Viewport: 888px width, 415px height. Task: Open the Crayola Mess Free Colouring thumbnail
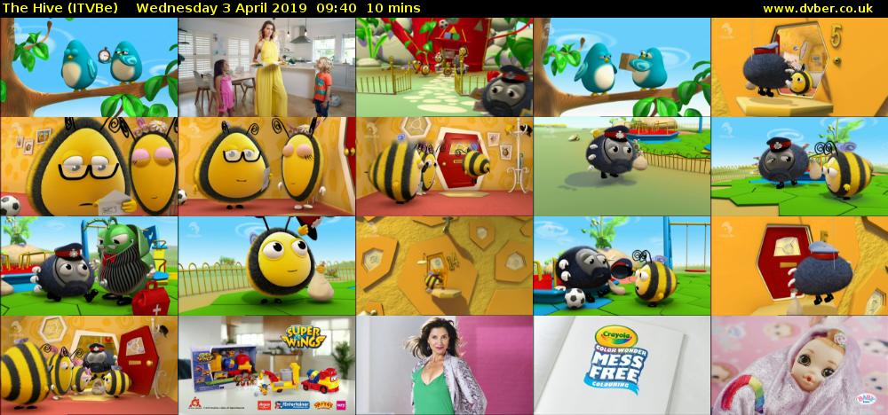(x=622, y=365)
